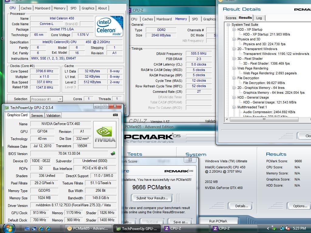Click network tray icon
Screen dimensions: 311x233
282,228
